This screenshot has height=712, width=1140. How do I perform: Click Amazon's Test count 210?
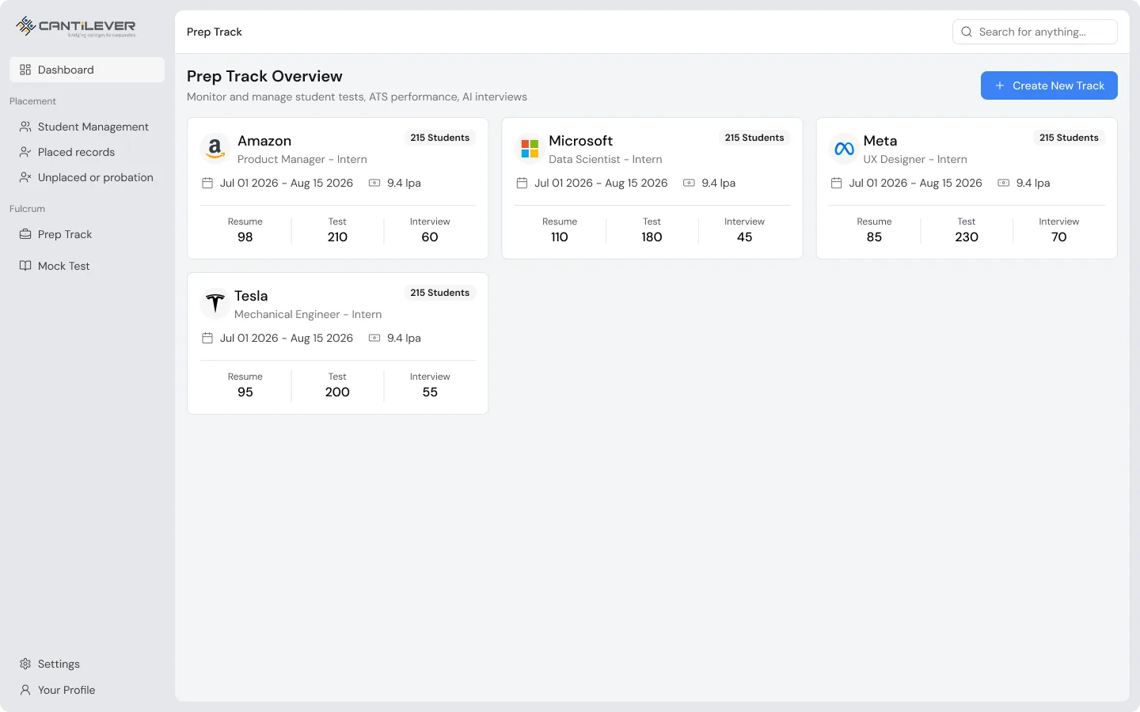pos(337,237)
